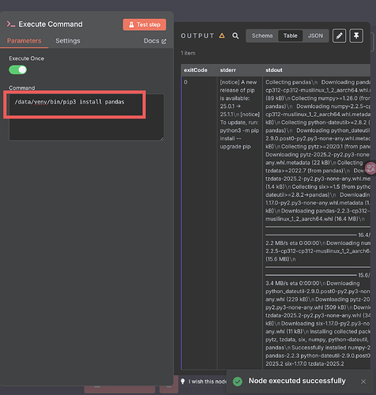Switch output view to Schema
This screenshot has width=376, height=395.
click(x=262, y=36)
